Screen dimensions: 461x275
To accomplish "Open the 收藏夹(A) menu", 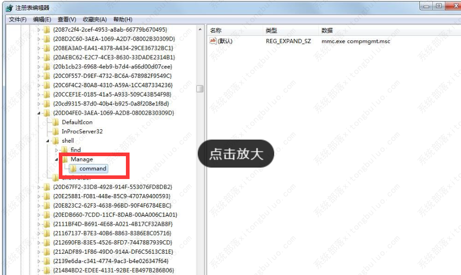I will click(x=94, y=19).
